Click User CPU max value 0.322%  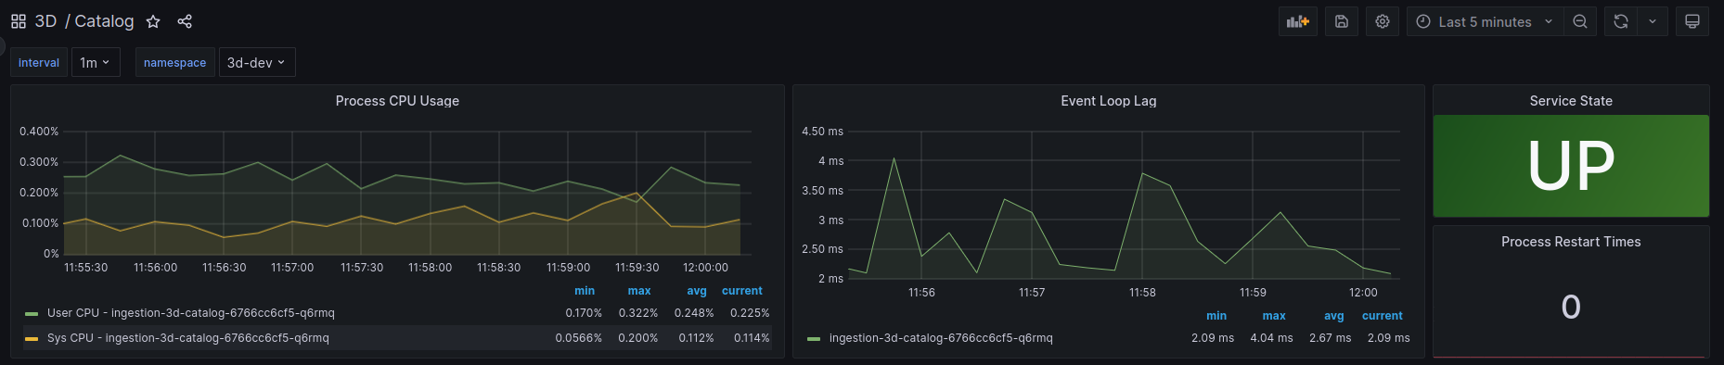(x=638, y=313)
